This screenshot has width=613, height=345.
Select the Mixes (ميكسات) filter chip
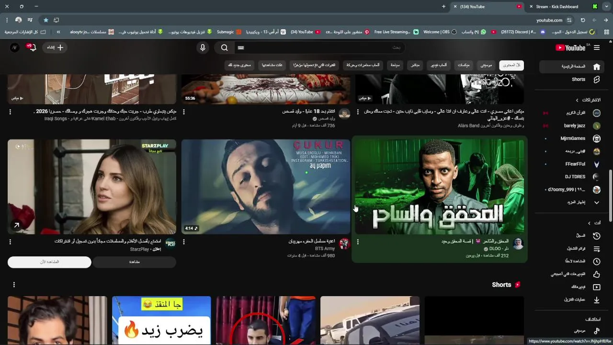[464, 65]
